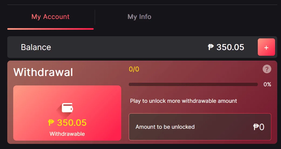This screenshot has height=149, width=281.
Task: Click the Balance label text
Action: point(36,47)
